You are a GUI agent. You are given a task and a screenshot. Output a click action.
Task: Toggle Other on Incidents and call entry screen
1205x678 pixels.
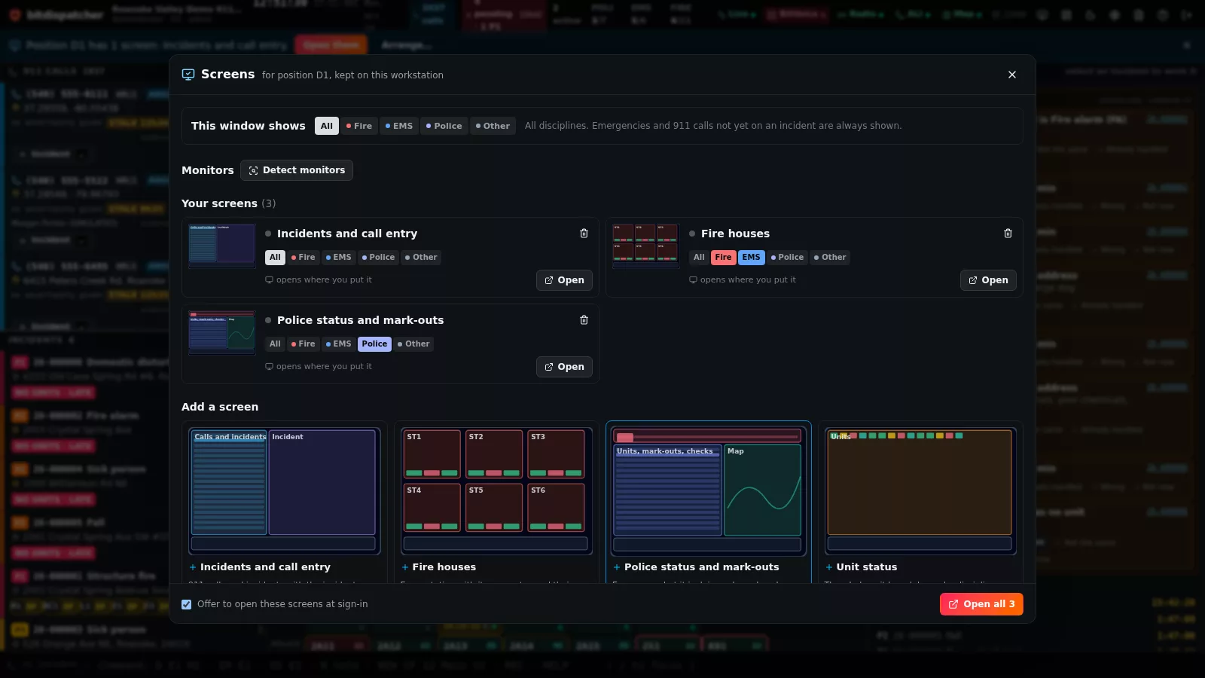click(x=421, y=258)
